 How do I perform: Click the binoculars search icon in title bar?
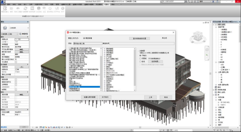[186, 1]
